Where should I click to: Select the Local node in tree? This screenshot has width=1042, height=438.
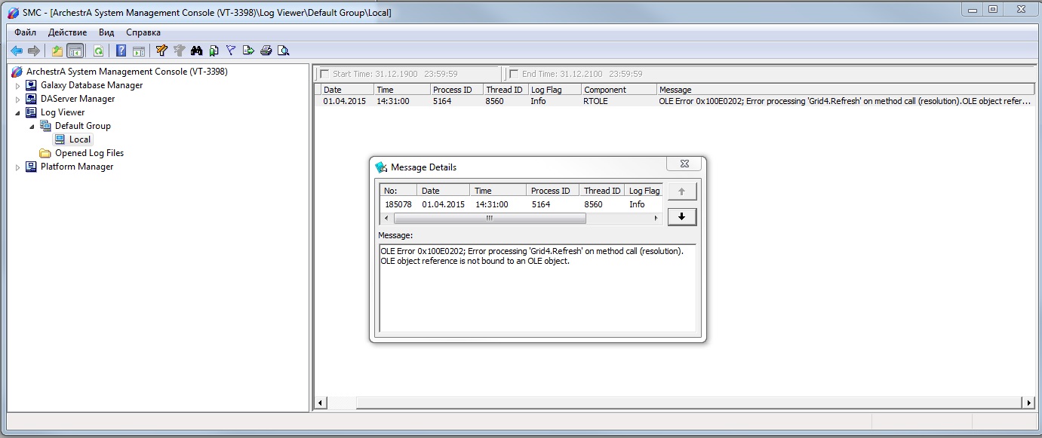[x=80, y=139]
